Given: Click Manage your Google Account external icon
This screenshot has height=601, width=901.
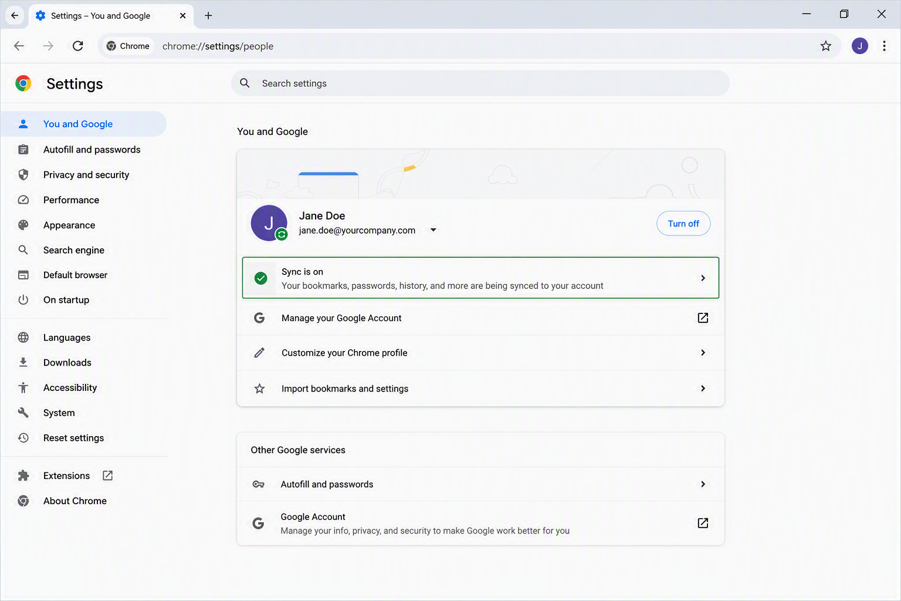Looking at the screenshot, I should [703, 318].
